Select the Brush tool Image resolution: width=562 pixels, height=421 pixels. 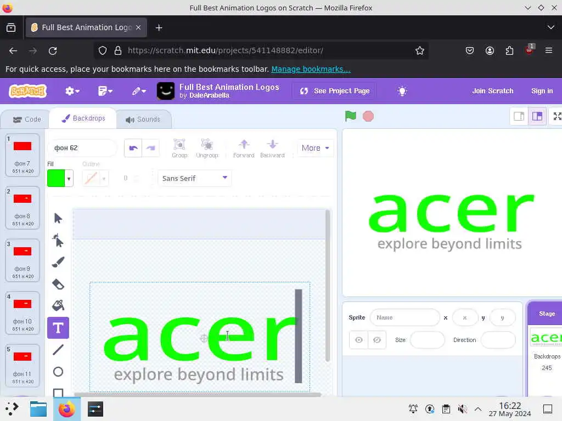(x=58, y=262)
